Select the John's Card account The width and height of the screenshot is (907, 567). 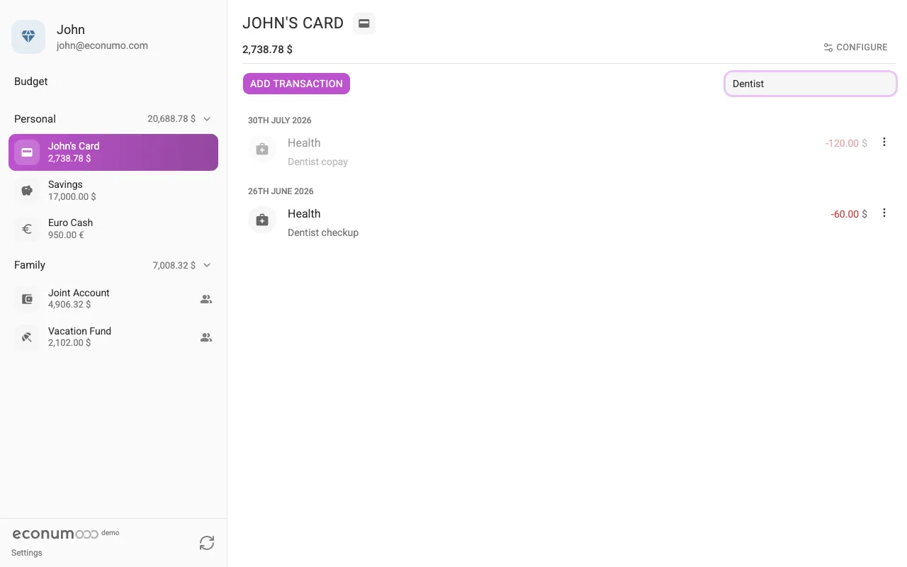113,152
